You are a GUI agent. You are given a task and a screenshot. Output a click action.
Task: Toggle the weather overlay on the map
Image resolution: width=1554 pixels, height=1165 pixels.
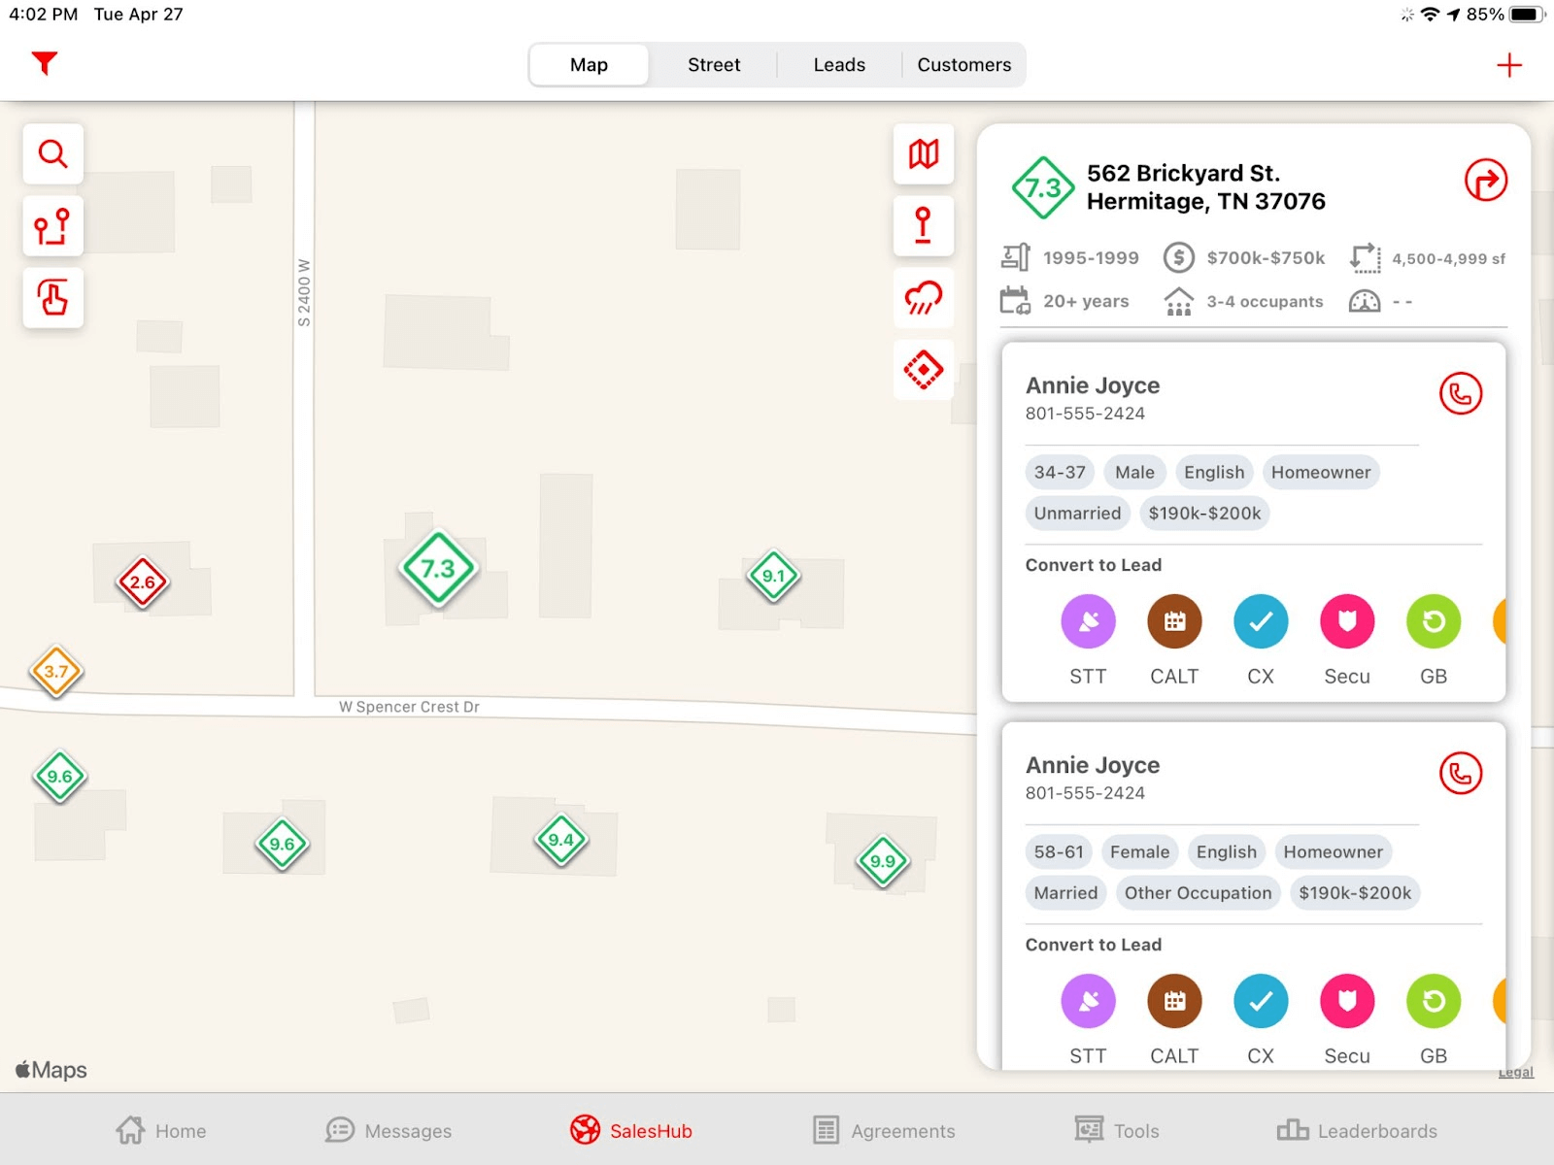pos(923,298)
